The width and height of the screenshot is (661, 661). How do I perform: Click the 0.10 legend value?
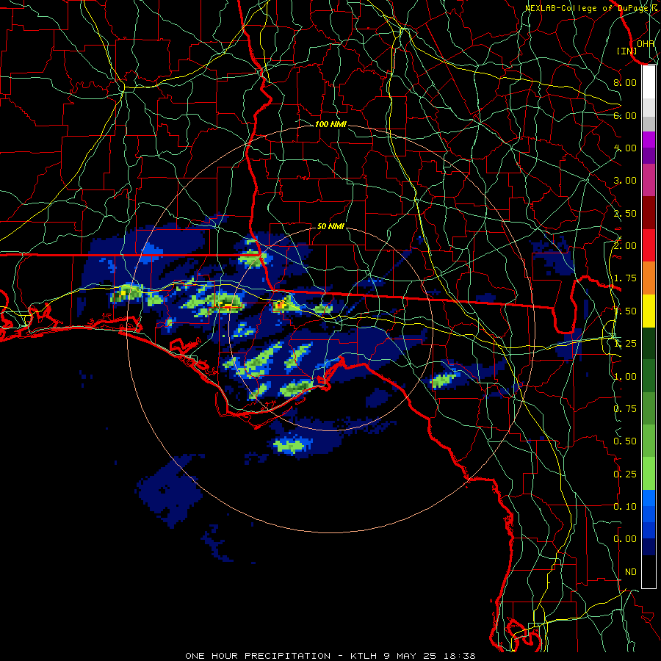(x=625, y=507)
